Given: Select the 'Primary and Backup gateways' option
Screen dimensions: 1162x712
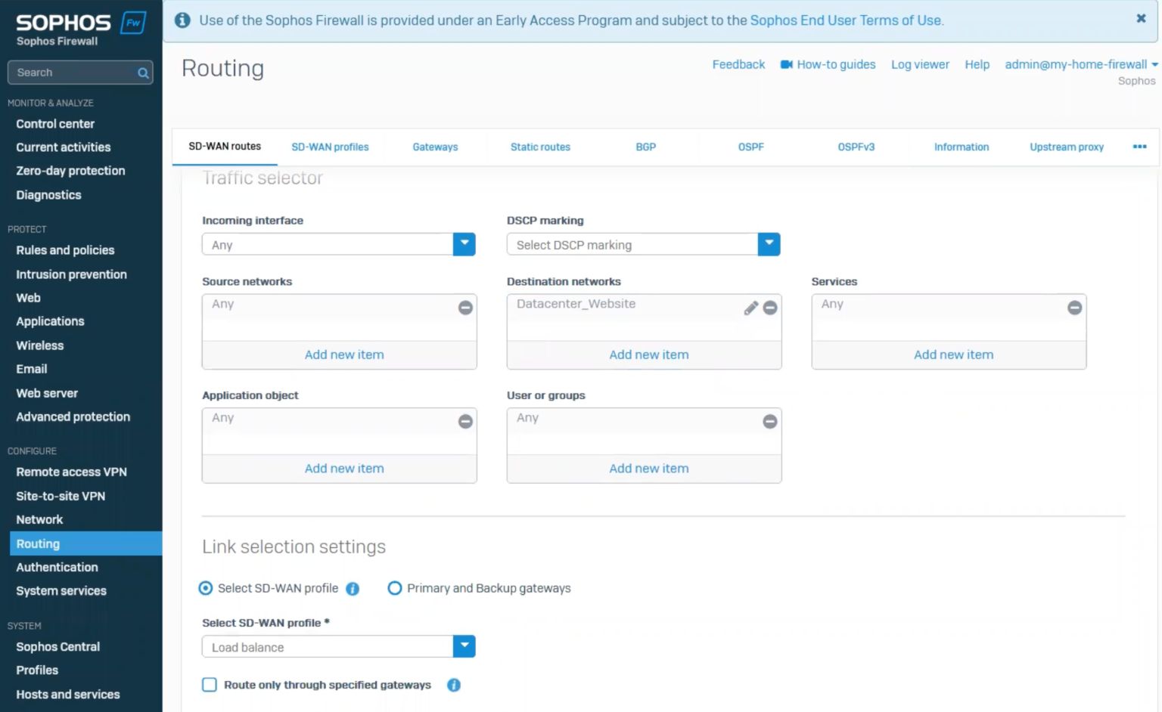Looking at the screenshot, I should point(394,588).
